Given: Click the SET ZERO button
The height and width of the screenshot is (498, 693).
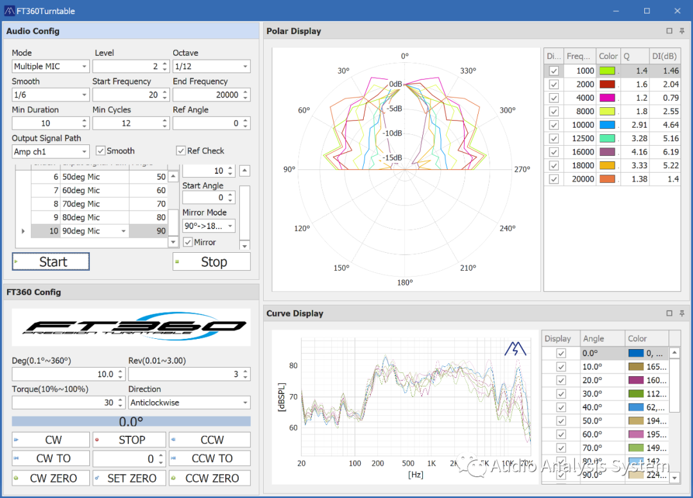Looking at the screenshot, I should click(x=131, y=478).
